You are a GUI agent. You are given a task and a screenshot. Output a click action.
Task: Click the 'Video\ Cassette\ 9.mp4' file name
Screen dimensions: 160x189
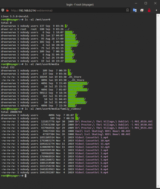(92, 172)
